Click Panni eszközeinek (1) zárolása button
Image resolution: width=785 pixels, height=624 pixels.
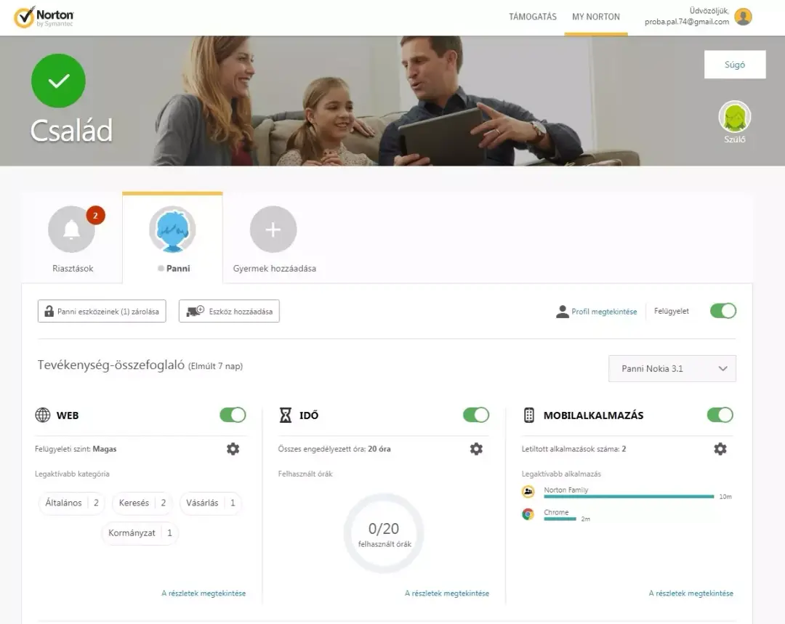pos(102,311)
